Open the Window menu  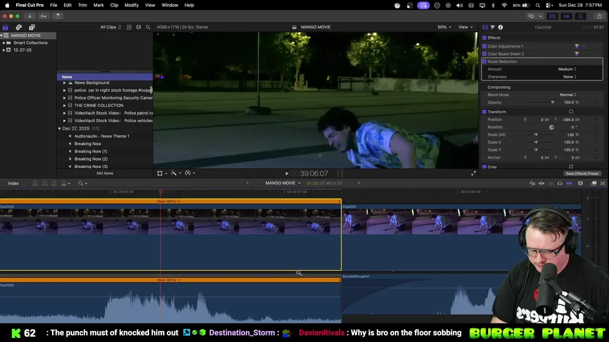pos(170,5)
